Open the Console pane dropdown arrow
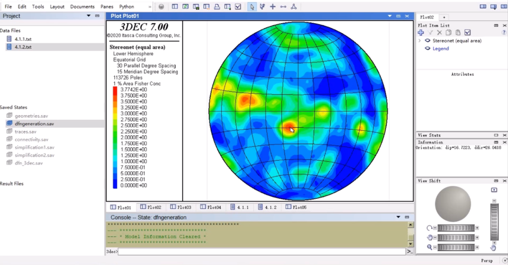Image resolution: width=508 pixels, height=265 pixels. tap(398, 217)
